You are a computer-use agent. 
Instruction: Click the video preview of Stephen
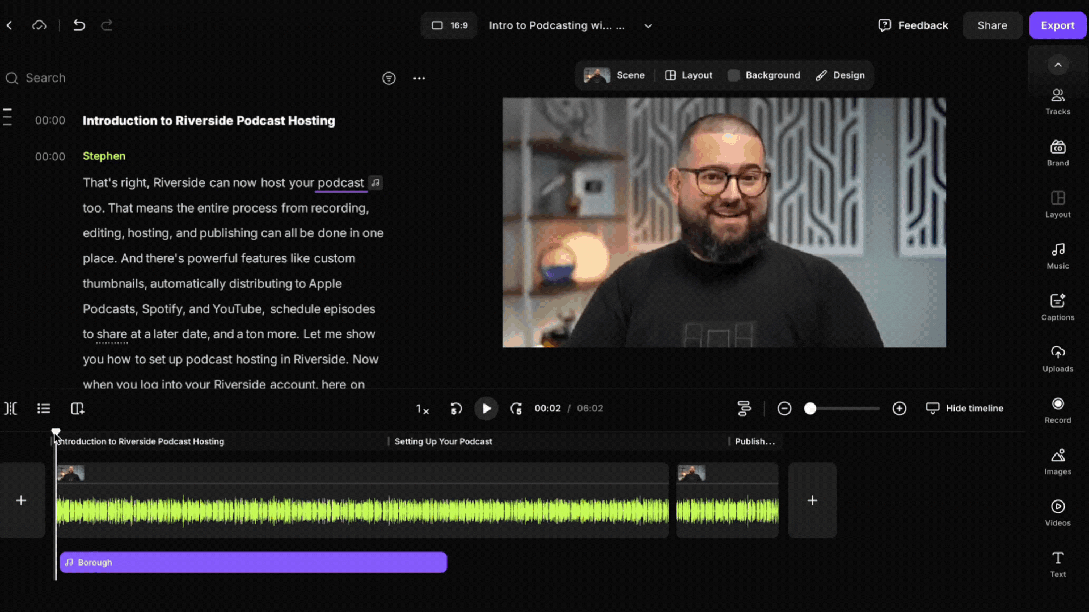[724, 223]
